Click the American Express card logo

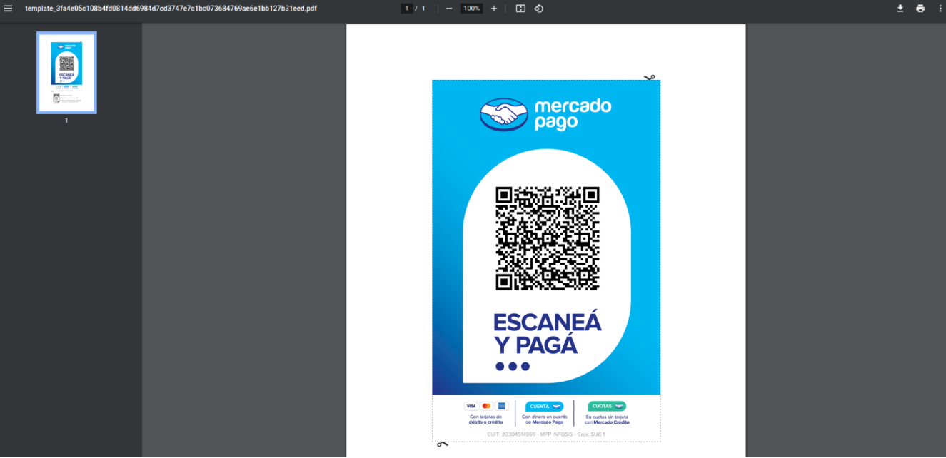[x=501, y=406]
